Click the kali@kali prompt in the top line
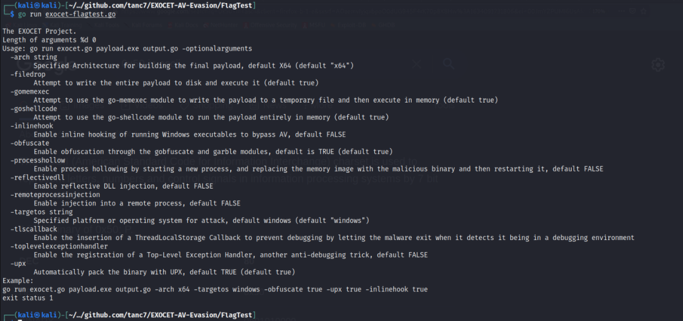This screenshot has width=683, height=321. click(x=37, y=5)
